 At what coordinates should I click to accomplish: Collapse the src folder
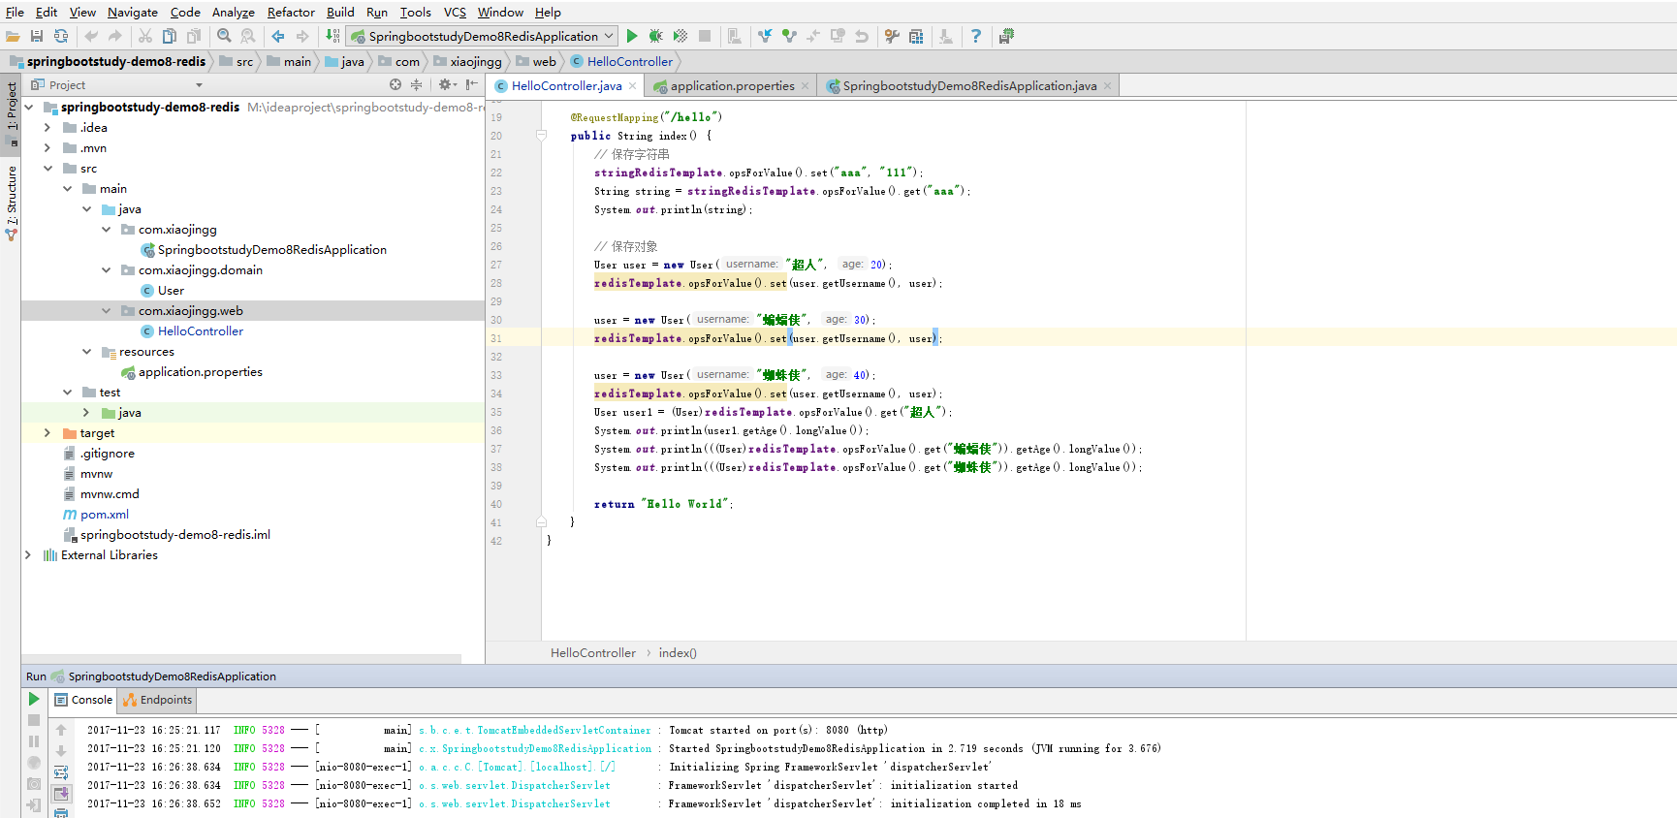tap(47, 168)
